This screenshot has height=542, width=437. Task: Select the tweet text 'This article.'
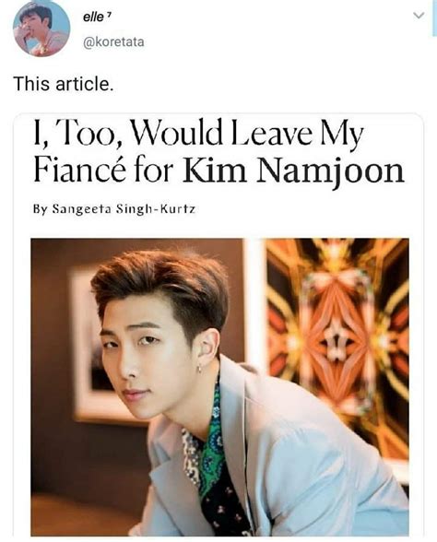coord(64,84)
